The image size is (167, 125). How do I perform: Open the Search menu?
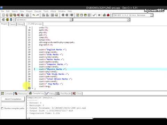[x=15, y=11]
